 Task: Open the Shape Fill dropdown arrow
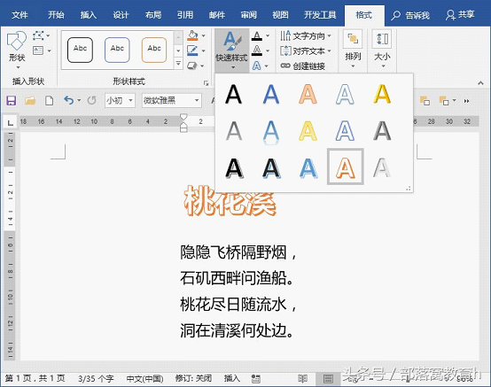pos(204,35)
